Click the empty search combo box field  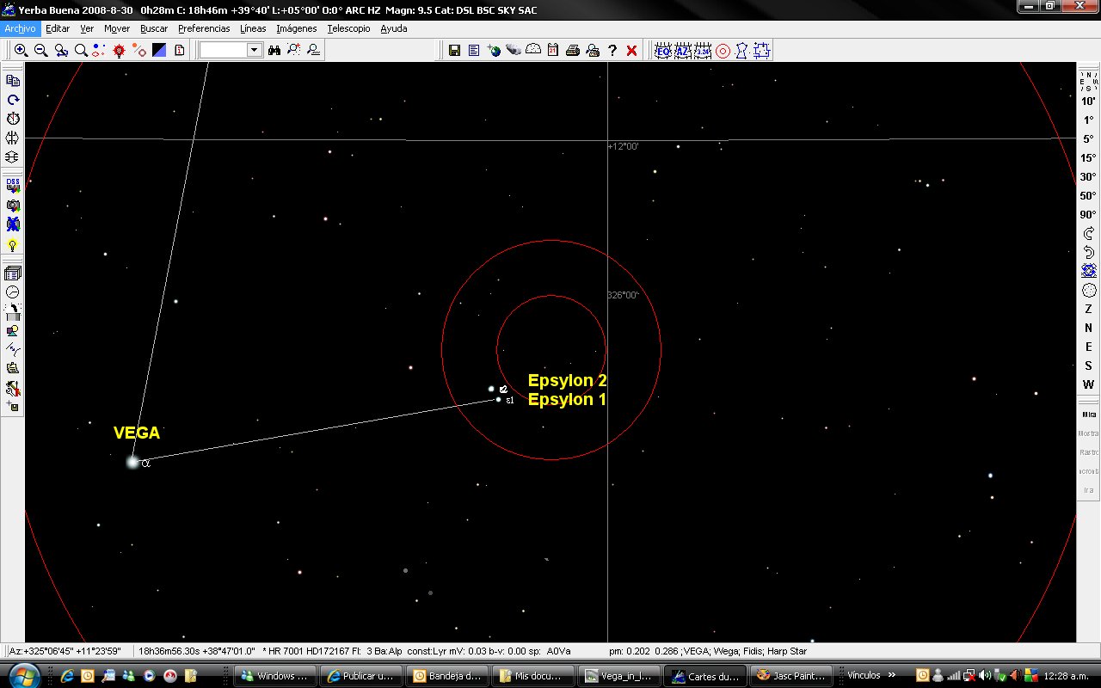[x=224, y=51]
